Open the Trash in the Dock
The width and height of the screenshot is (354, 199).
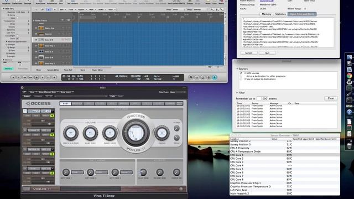[x=349, y=145]
